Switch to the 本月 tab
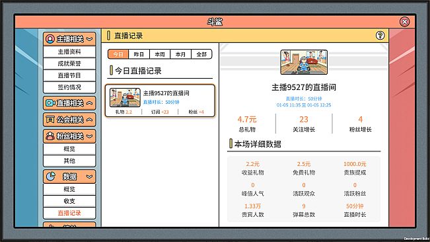 (x=180, y=54)
